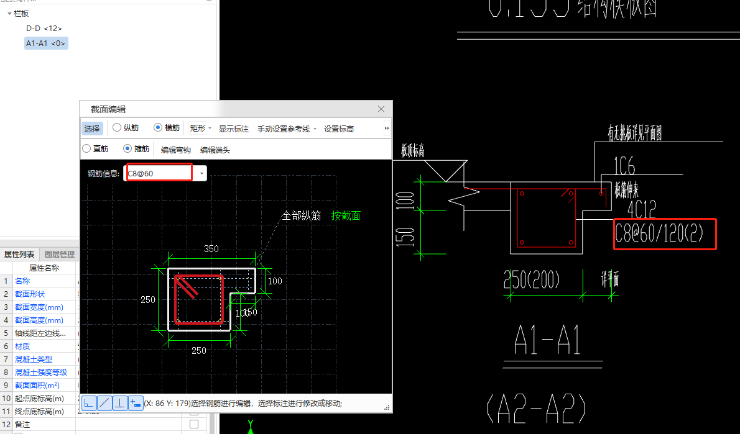
Task: Toggle the midpoint snap icon
Action: click(x=104, y=404)
